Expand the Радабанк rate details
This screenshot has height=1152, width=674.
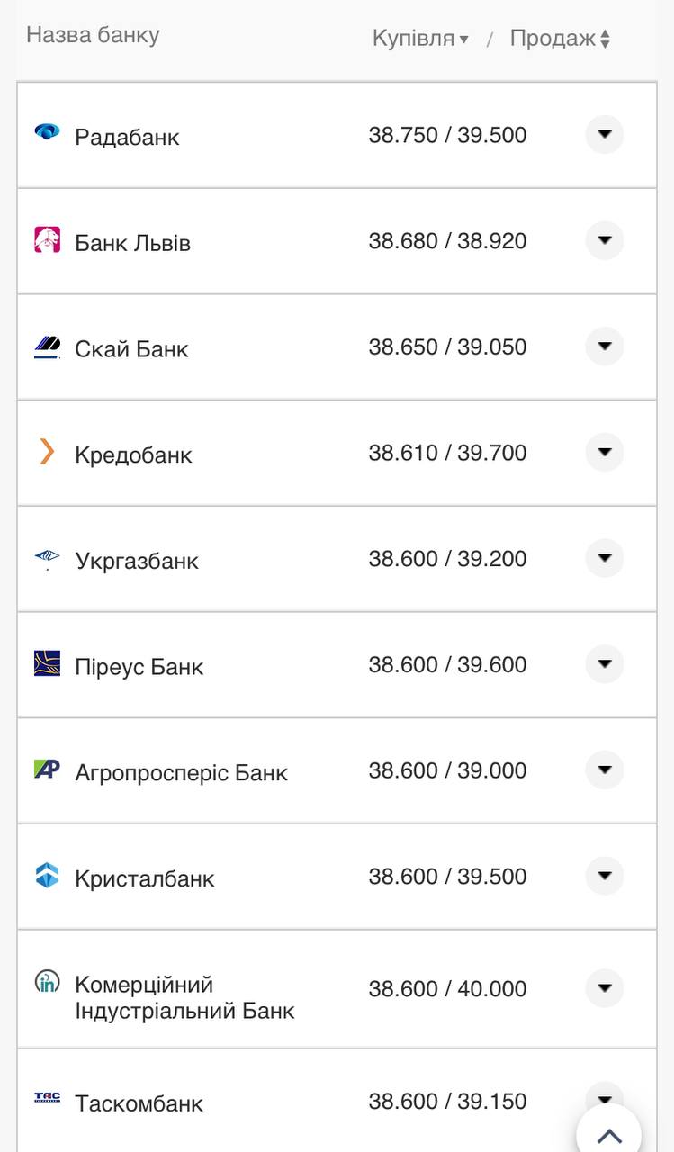tap(604, 135)
